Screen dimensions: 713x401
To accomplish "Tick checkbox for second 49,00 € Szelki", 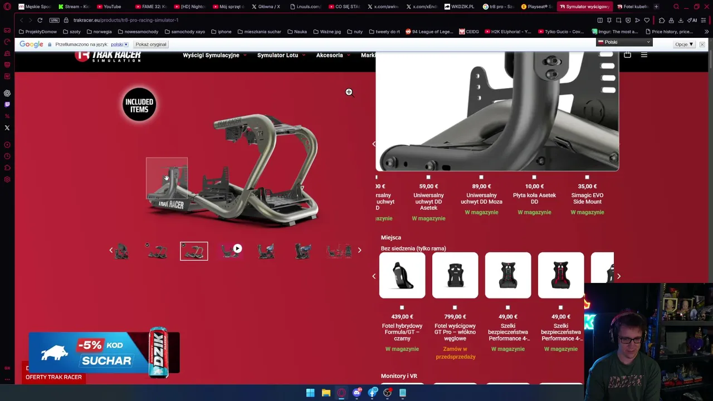I will (x=560, y=307).
